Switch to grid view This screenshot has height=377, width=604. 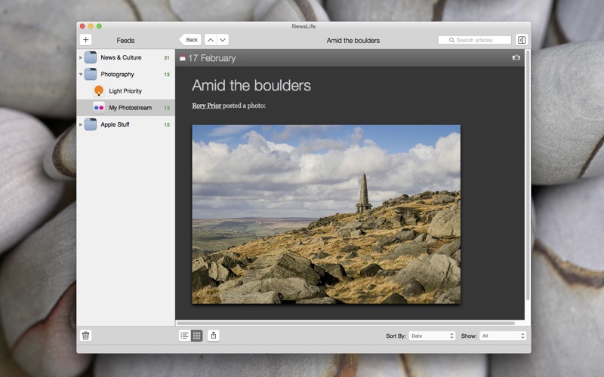[x=197, y=336]
